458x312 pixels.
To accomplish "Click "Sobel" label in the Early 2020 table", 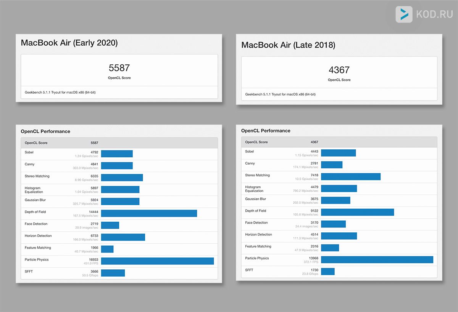I will [29, 152].
